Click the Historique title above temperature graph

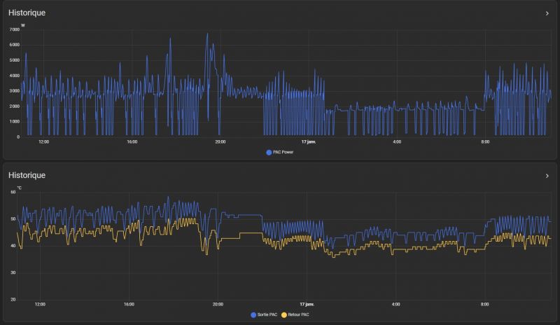pyautogui.click(x=27, y=175)
